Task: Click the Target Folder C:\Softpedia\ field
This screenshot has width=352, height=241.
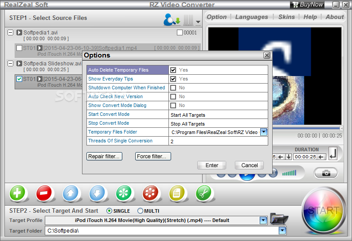Action: (x=162, y=230)
